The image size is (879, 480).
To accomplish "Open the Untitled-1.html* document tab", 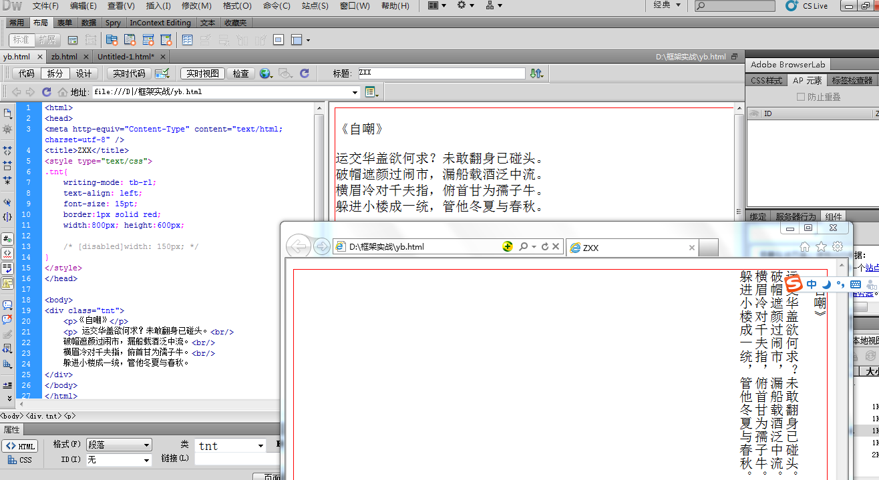I will coord(126,57).
